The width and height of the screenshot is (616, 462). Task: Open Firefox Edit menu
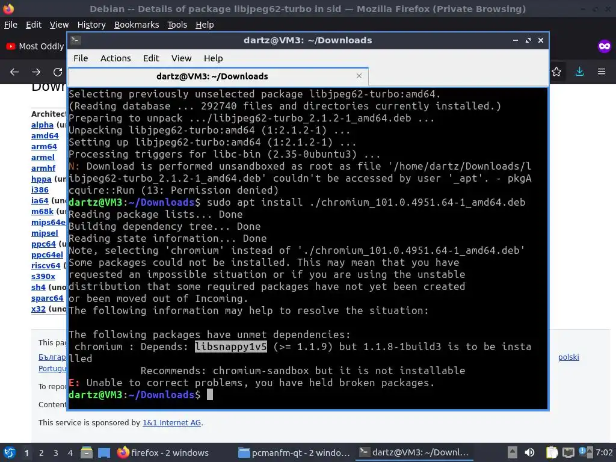[x=34, y=25]
